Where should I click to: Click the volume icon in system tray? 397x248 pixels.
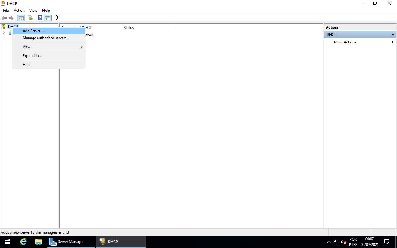pos(343,241)
